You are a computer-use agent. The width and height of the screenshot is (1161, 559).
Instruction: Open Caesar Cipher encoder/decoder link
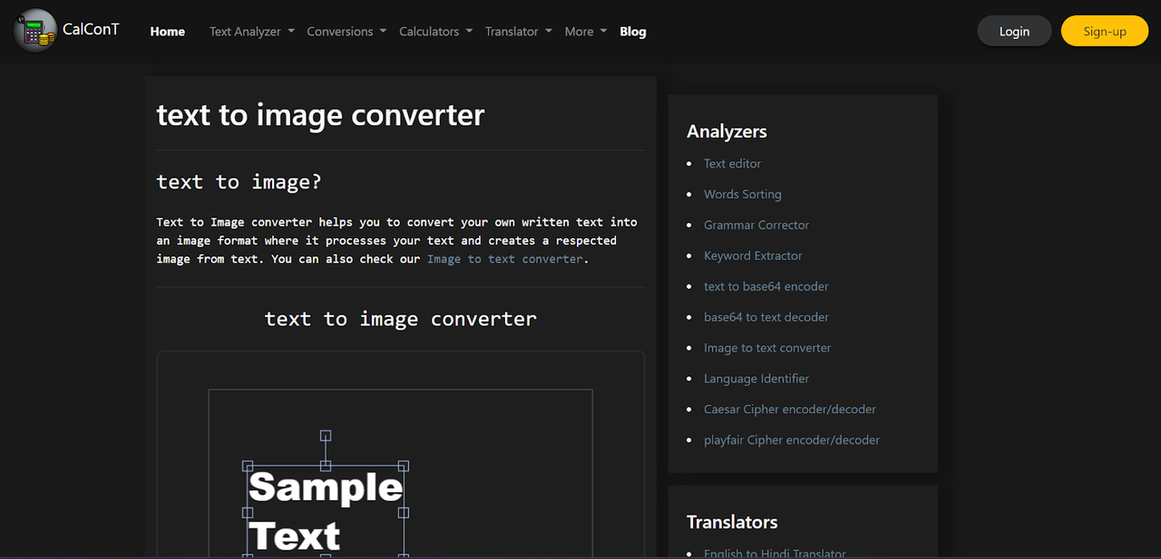pyautogui.click(x=790, y=410)
